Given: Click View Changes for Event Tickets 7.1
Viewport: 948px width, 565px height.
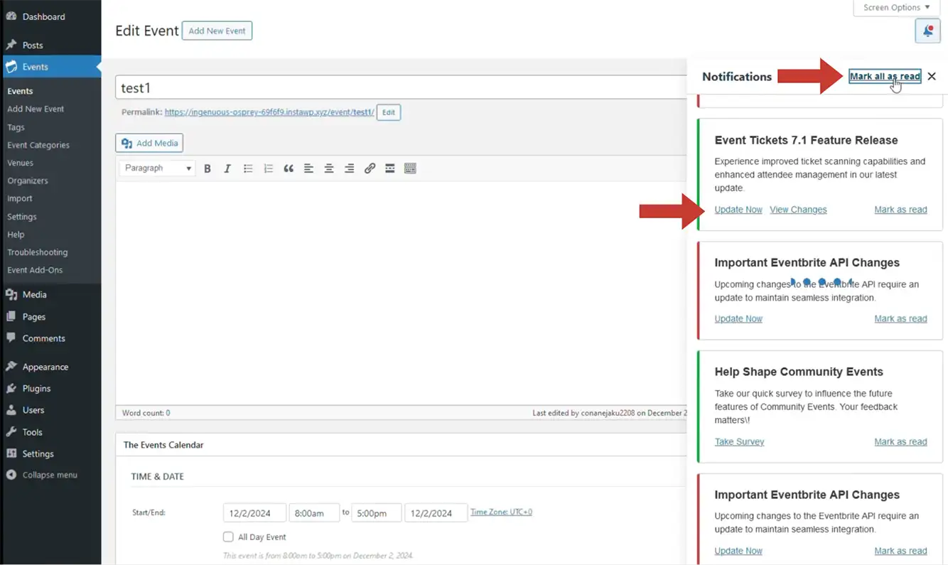Looking at the screenshot, I should [x=798, y=210].
